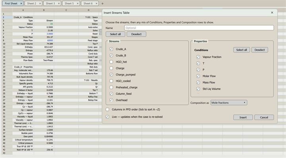Click the Insert button

(x=243, y=117)
